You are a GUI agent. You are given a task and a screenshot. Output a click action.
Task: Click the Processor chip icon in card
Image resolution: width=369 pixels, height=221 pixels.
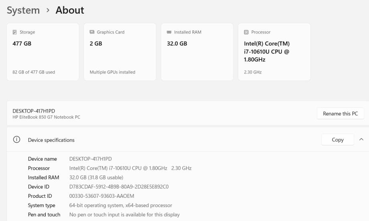[246, 32]
